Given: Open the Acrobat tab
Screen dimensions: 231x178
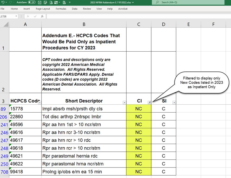Looking at the screenshot, I should click(123, 9).
